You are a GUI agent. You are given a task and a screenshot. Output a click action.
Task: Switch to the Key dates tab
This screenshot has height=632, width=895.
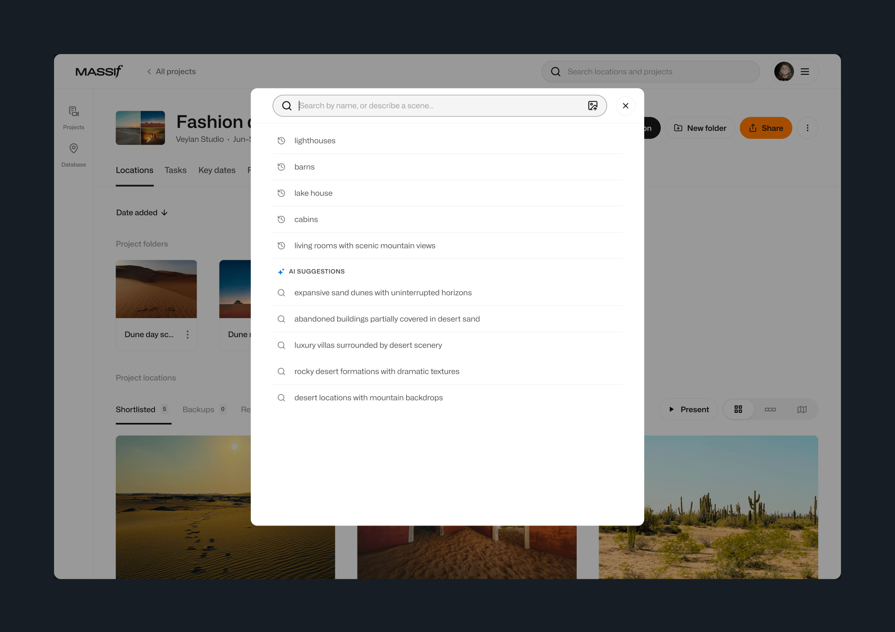[217, 170]
